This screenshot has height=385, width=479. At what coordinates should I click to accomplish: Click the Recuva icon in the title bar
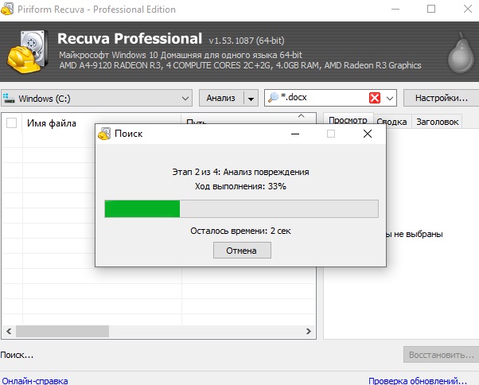point(10,9)
